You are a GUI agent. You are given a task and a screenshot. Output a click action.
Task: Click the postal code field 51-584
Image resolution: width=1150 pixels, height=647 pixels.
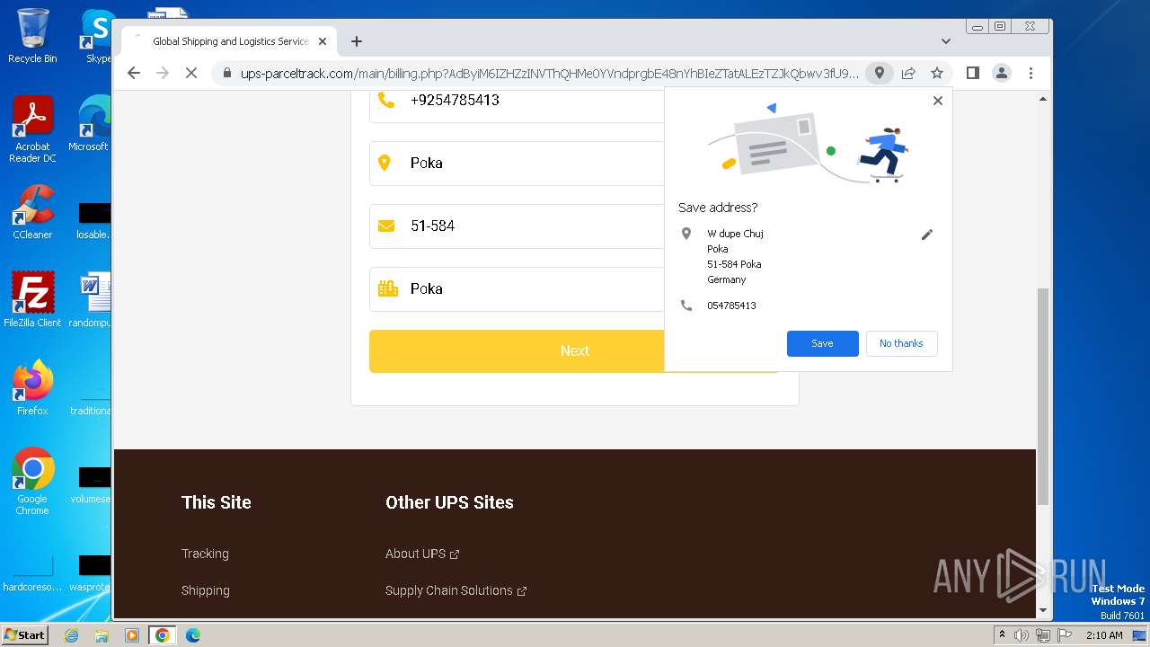pyautogui.click(x=517, y=226)
